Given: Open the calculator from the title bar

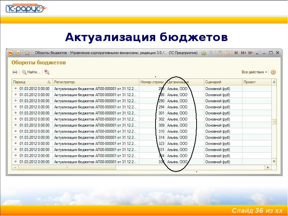Looking at the screenshot, I should click(220, 53).
